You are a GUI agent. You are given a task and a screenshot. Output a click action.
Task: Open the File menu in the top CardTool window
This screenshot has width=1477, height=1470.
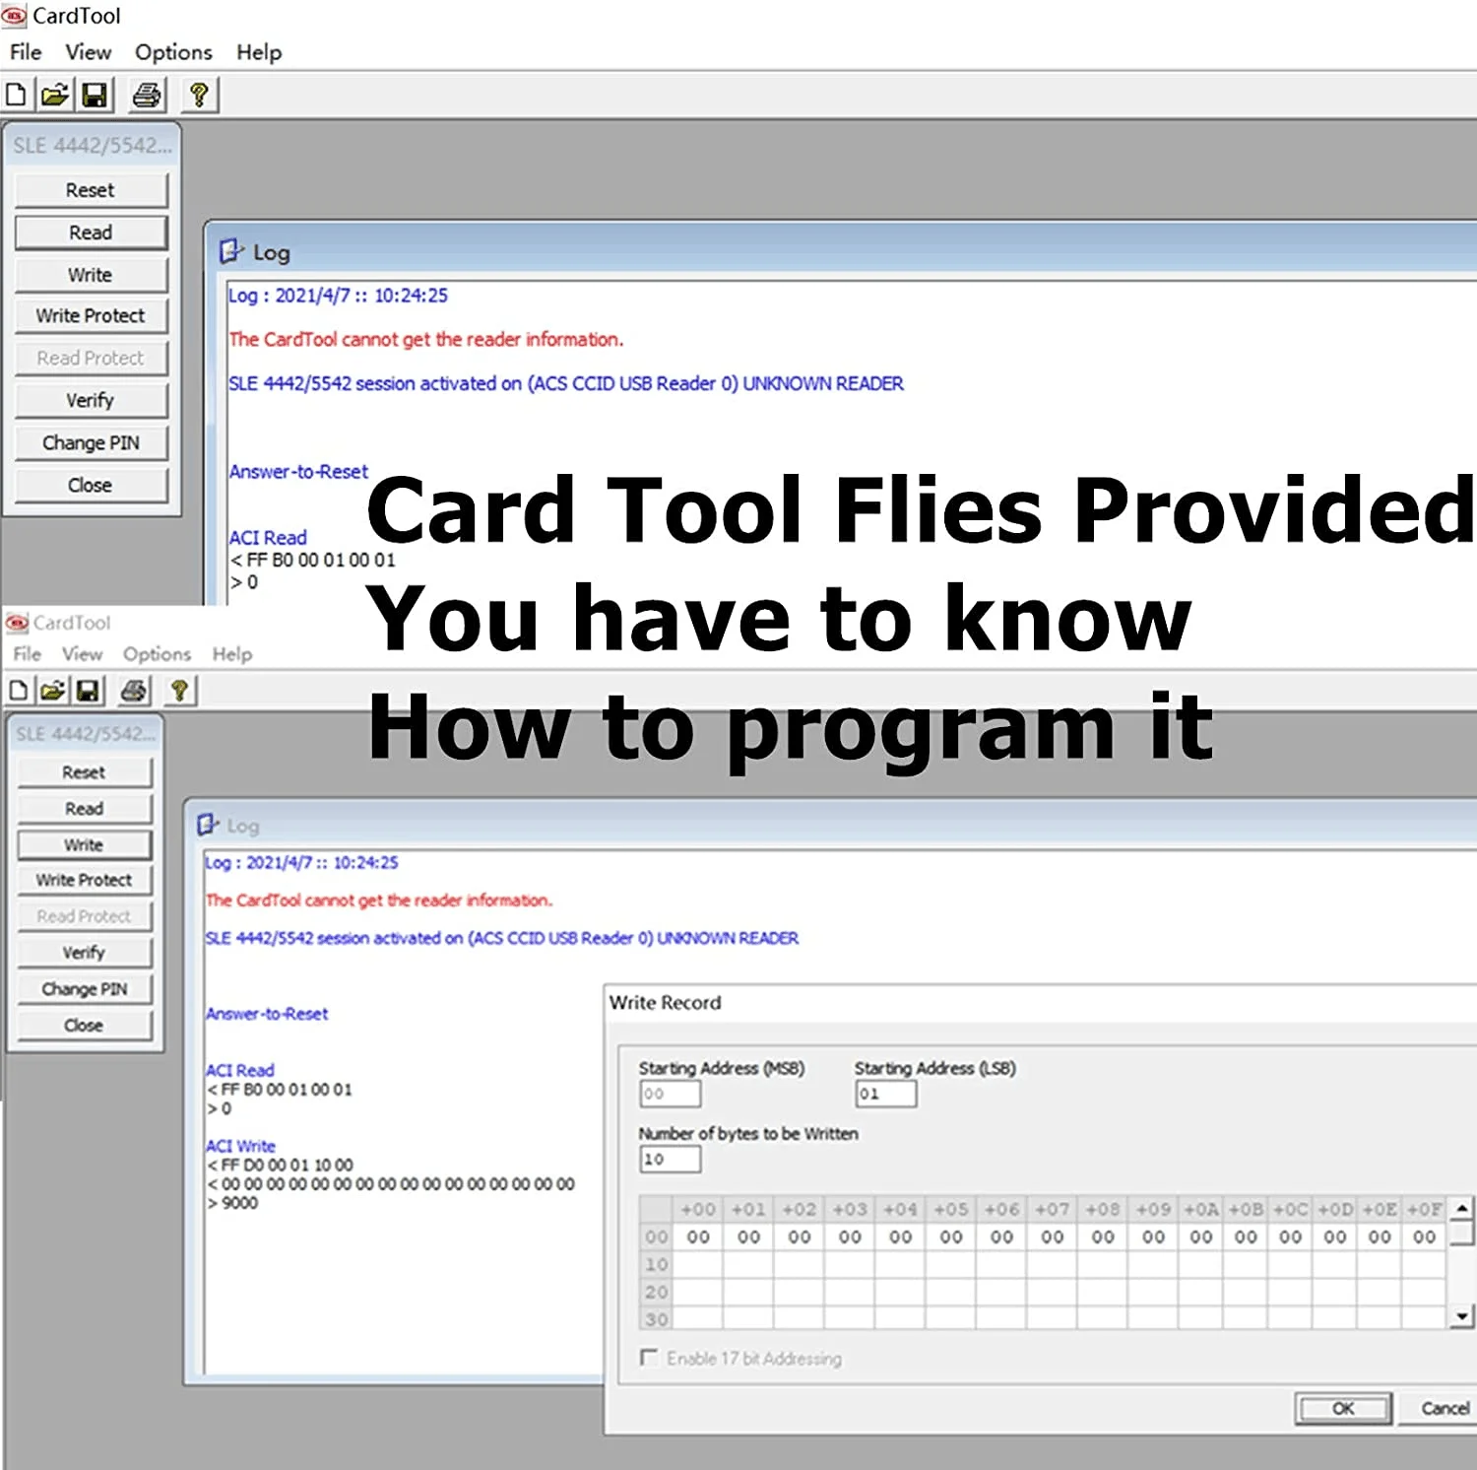[26, 52]
